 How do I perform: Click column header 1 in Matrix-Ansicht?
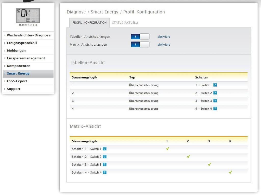tap(167, 141)
